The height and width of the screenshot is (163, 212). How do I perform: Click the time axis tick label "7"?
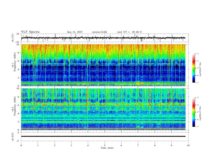point(138,145)
